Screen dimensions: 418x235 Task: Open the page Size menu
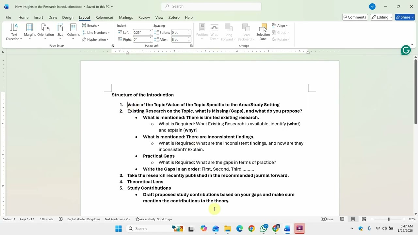coord(60,32)
